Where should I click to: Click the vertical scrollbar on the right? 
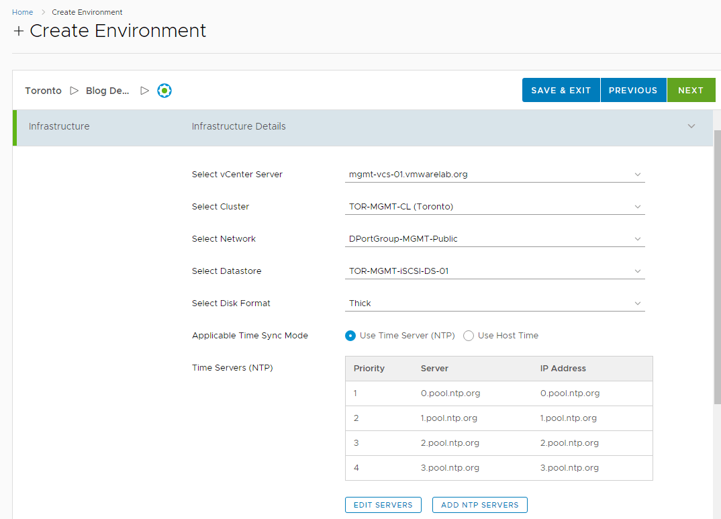point(716,269)
